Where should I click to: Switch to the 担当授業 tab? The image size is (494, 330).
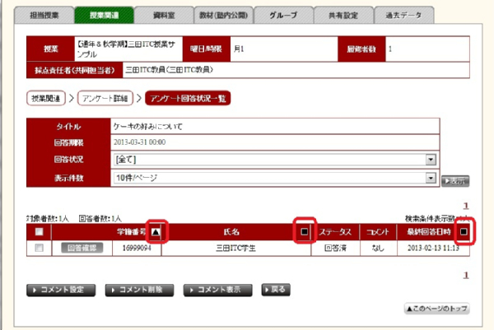[x=40, y=14]
